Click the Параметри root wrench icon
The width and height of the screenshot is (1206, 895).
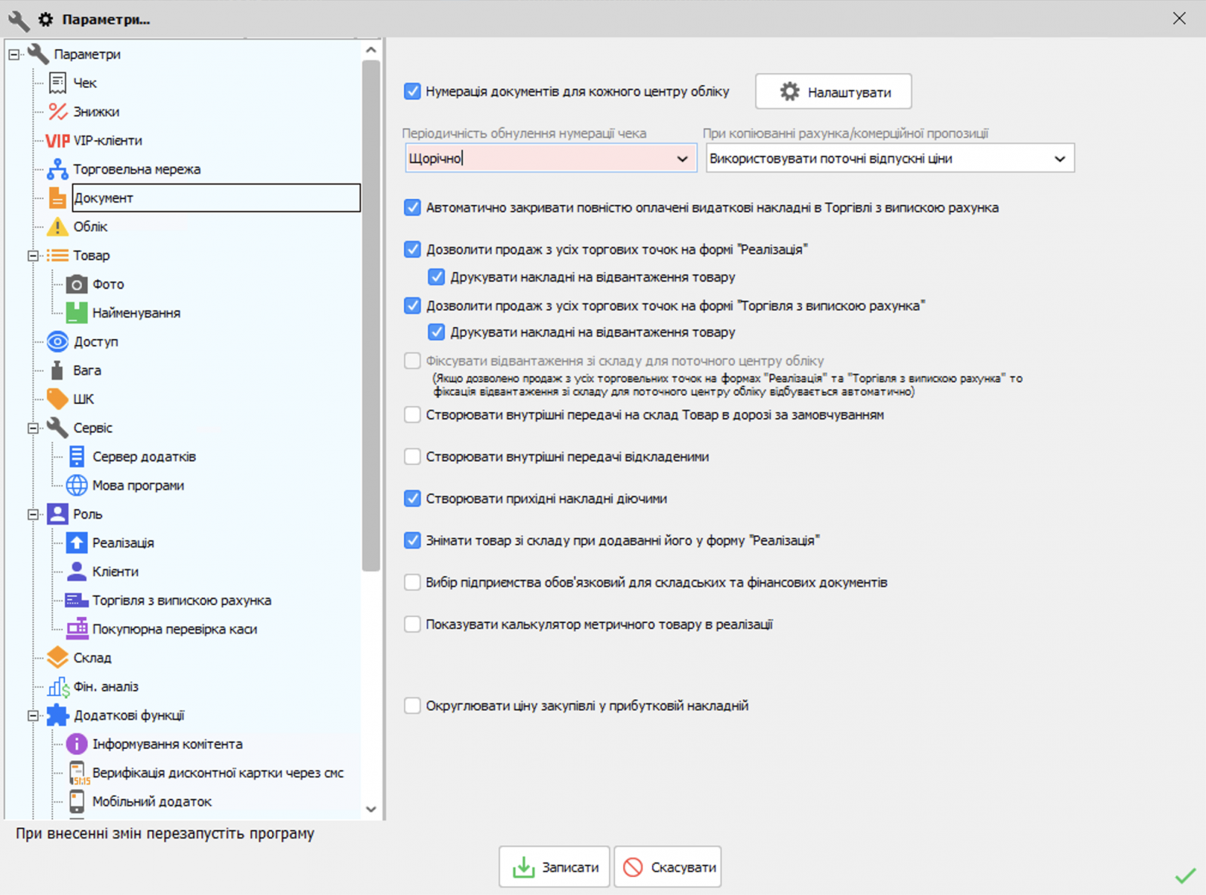[x=38, y=54]
